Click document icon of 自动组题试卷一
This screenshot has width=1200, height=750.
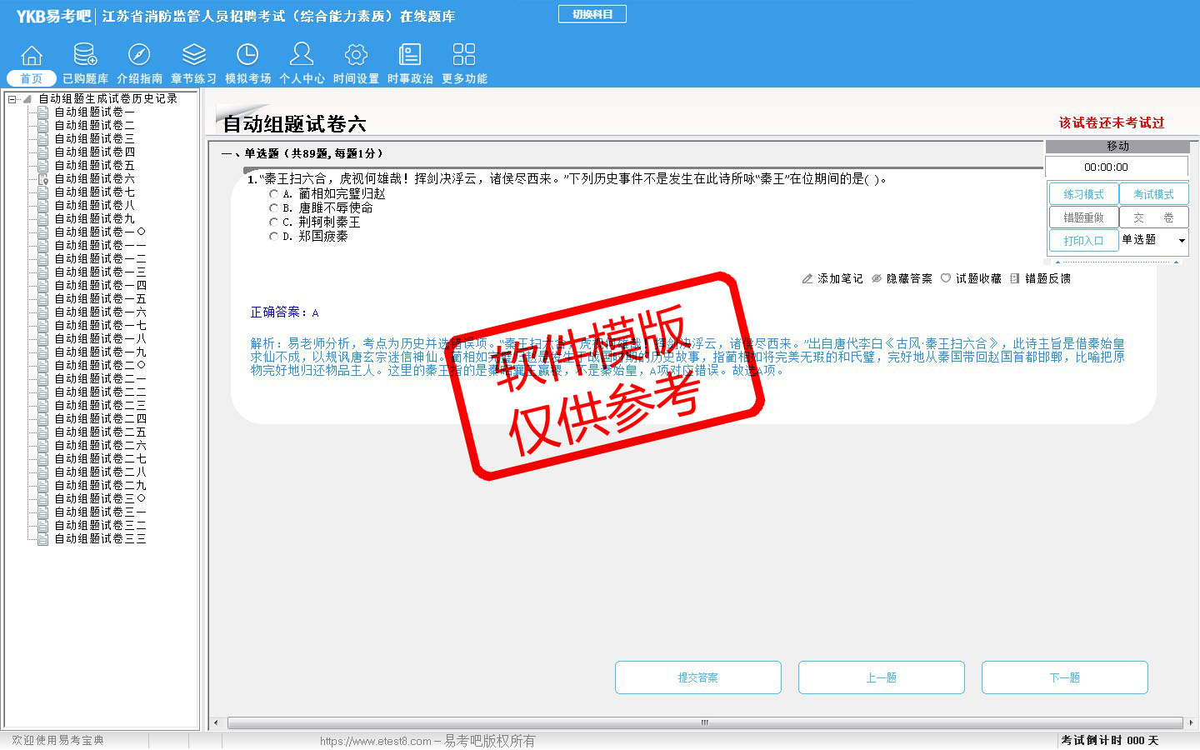[x=42, y=112]
